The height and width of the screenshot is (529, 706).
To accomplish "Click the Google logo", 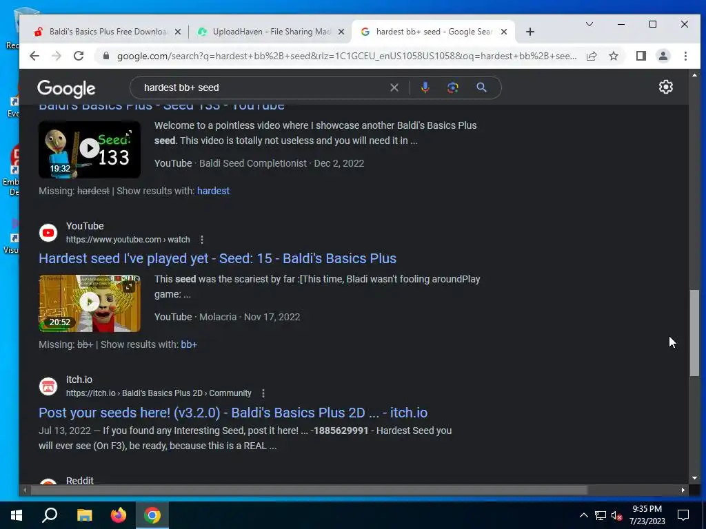I will (66, 89).
